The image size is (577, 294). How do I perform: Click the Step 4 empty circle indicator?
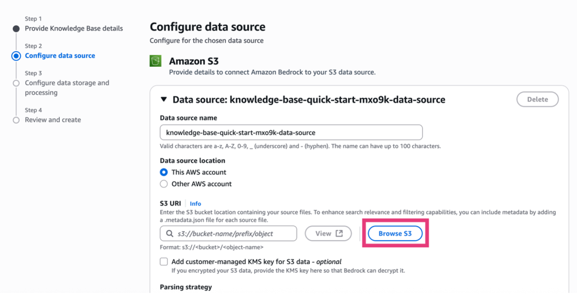16,120
